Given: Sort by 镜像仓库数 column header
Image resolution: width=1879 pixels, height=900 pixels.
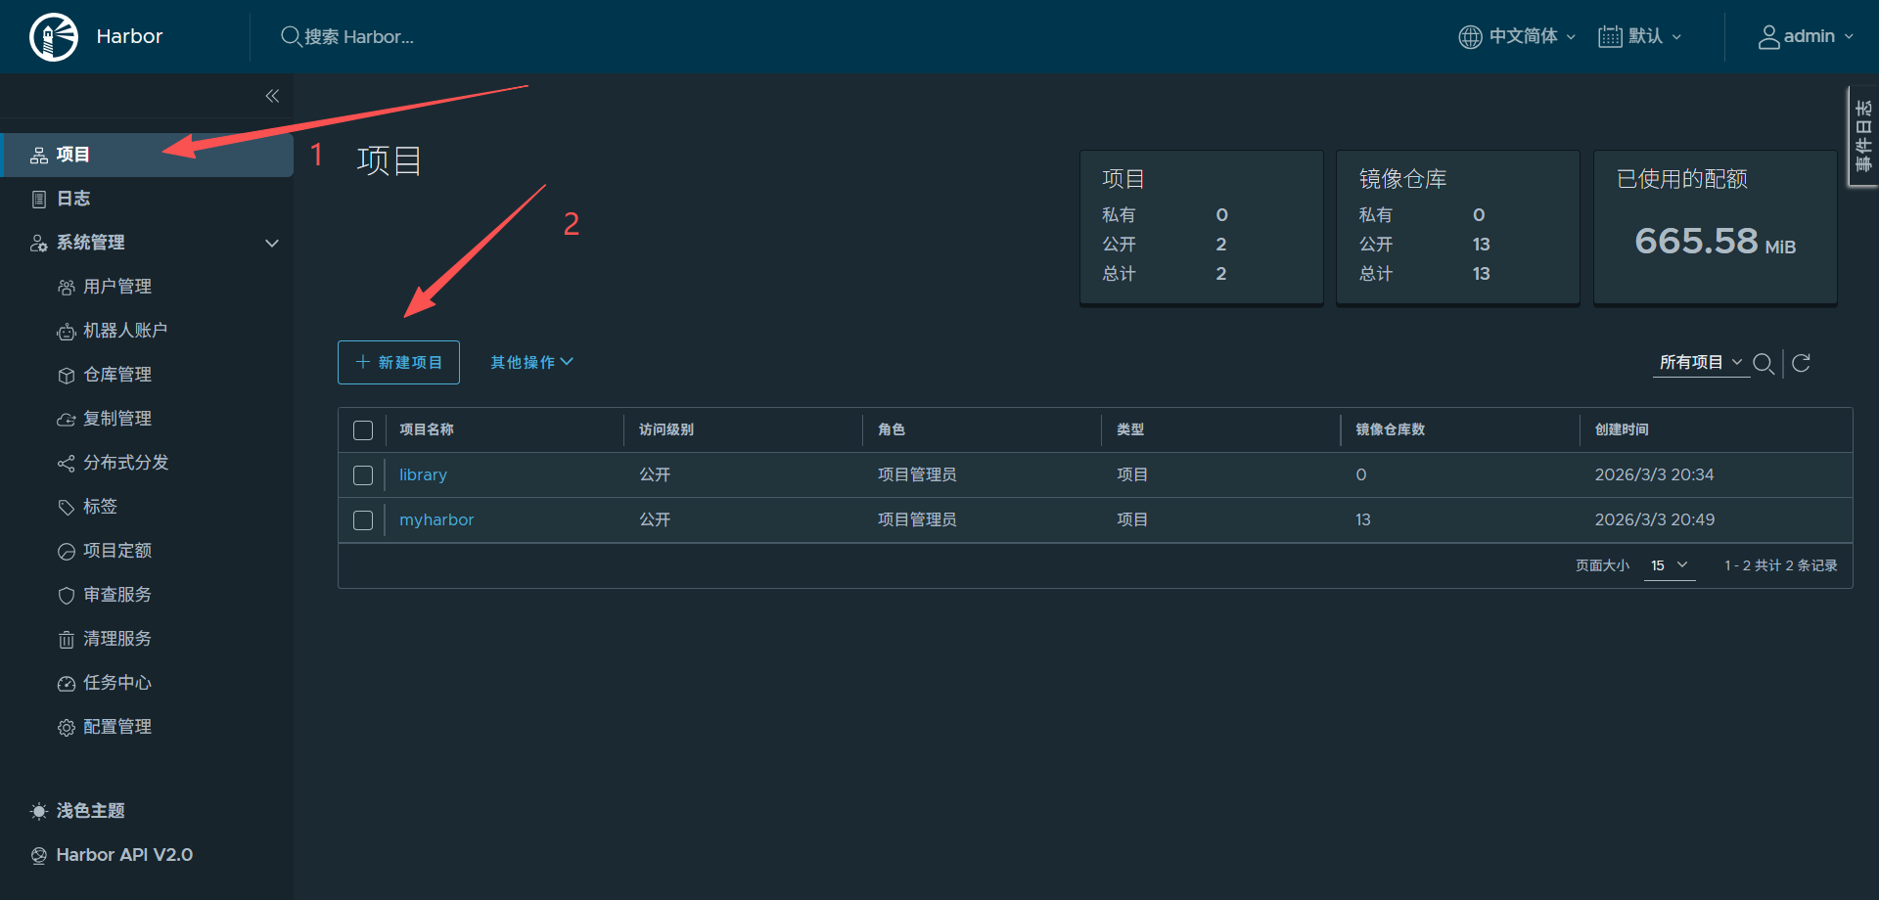Looking at the screenshot, I should [1390, 429].
